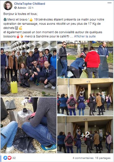Show who reacted via the 32 count

click(x=14, y=158)
